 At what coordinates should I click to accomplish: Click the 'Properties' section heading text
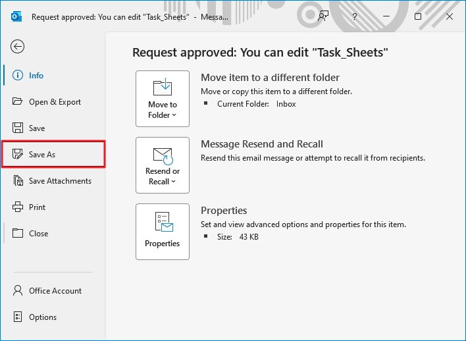[x=224, y=211]
